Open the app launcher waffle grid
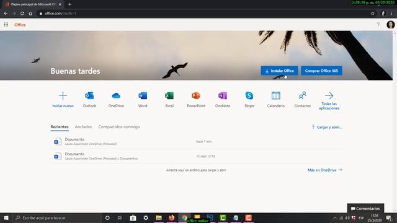397x223 pixels. 6,25
